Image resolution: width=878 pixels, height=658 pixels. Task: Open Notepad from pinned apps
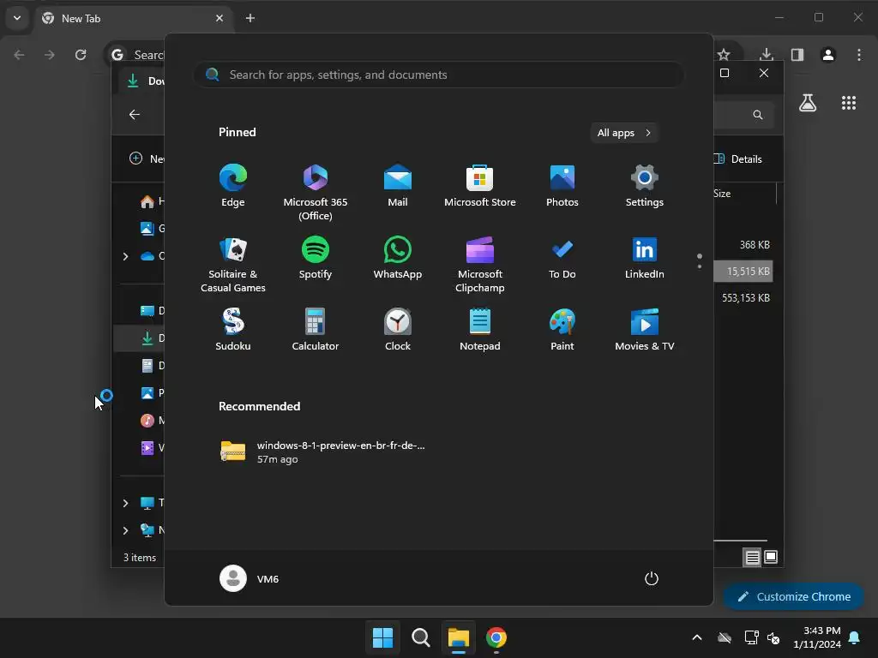coord(480,330)
